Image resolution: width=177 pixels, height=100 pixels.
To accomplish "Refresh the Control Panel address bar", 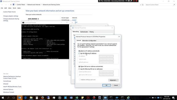I will [143, 5].
